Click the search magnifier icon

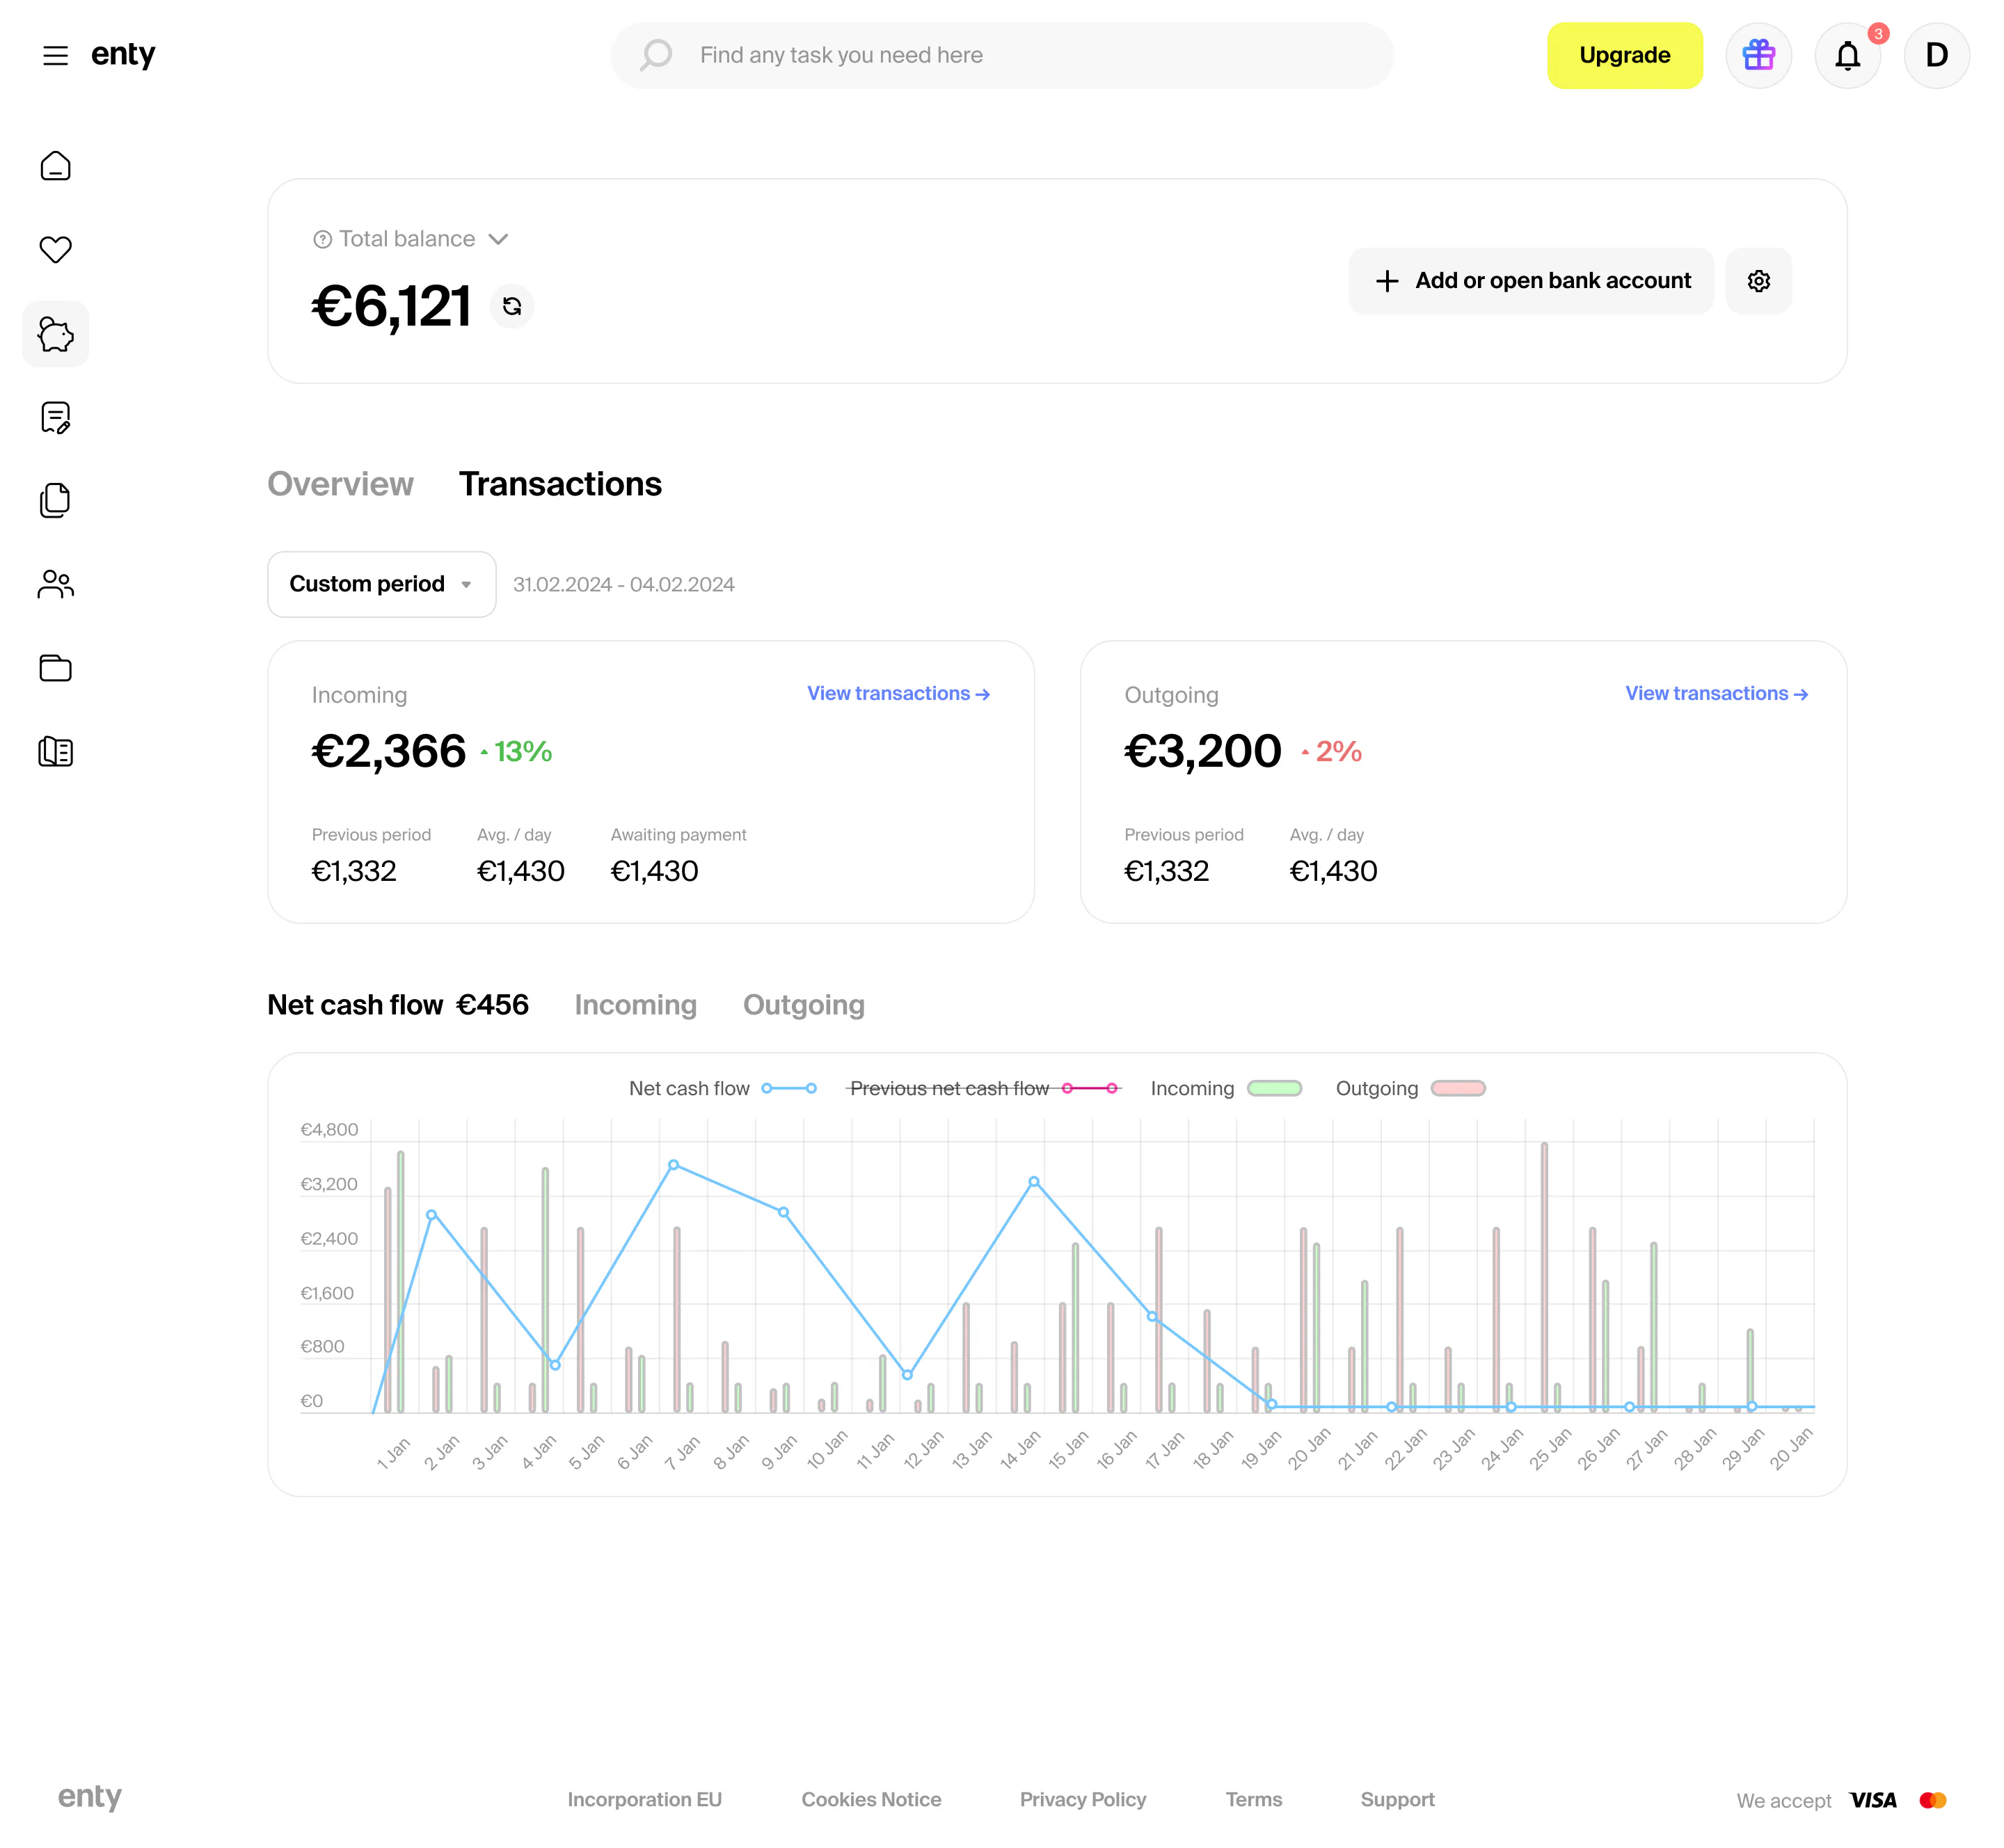[x=656, y=55]
